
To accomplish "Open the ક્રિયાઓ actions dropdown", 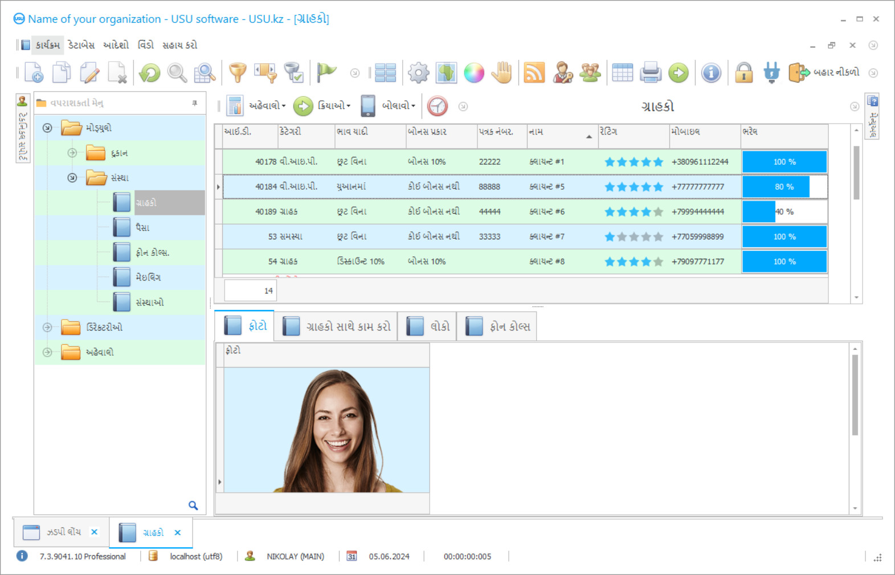I will click(333, 106).
